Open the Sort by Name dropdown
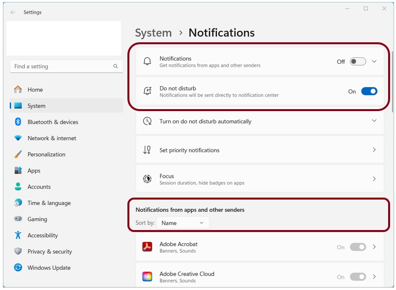The width and height of the screenshot is (396, 290). coord(183,223)
